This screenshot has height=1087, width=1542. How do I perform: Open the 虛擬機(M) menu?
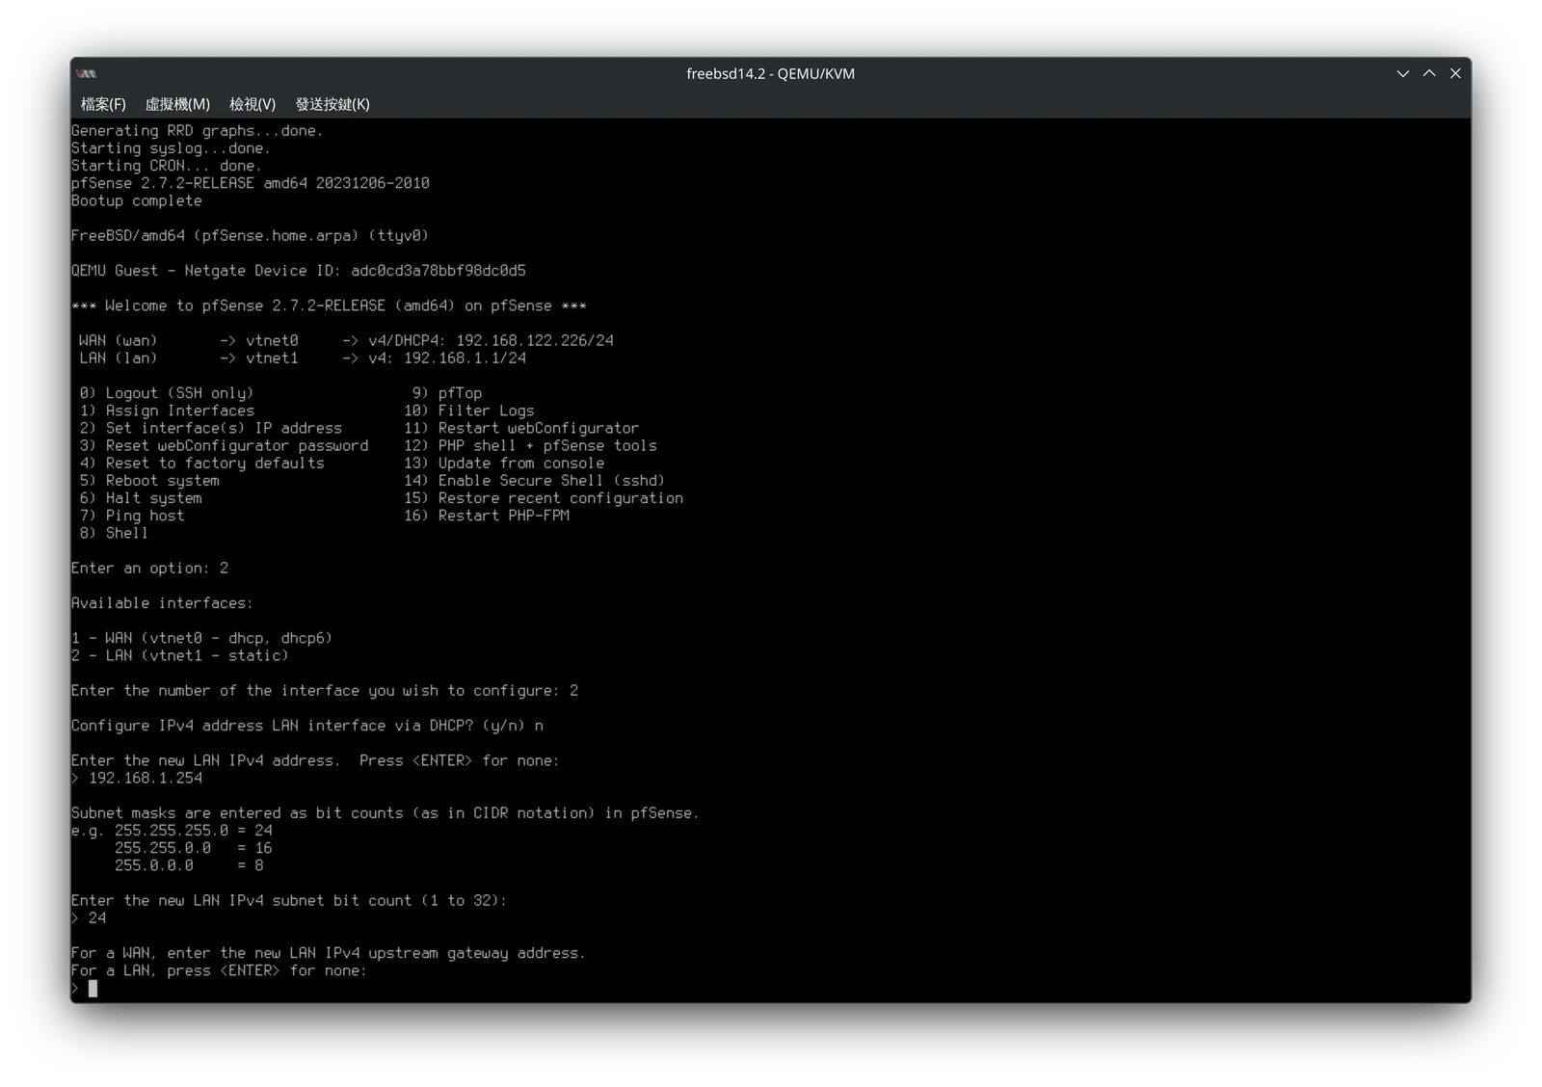[177, 104]
